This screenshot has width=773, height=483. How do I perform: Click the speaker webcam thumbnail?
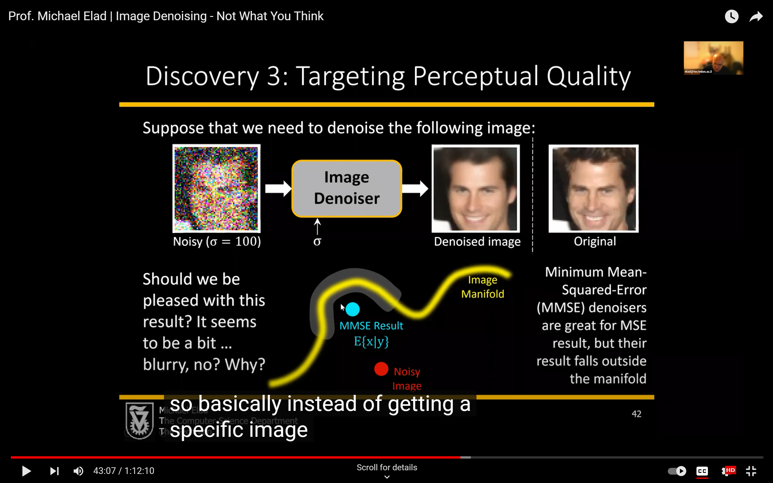click(x=713, y=58)
